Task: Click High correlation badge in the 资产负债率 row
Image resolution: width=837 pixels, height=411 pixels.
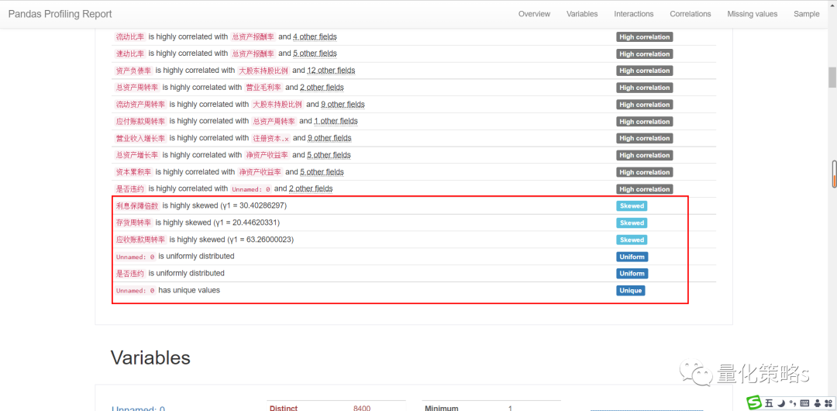Action: pos(644,71)
